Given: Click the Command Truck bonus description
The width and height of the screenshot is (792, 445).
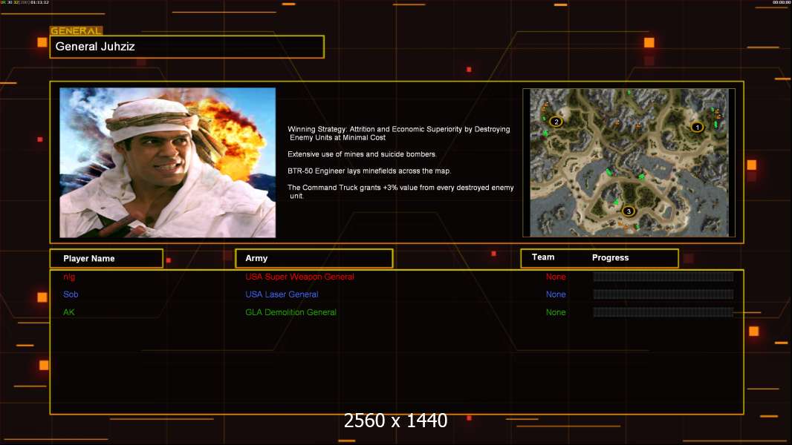Looking at the screenshot, I should point(400,191).
